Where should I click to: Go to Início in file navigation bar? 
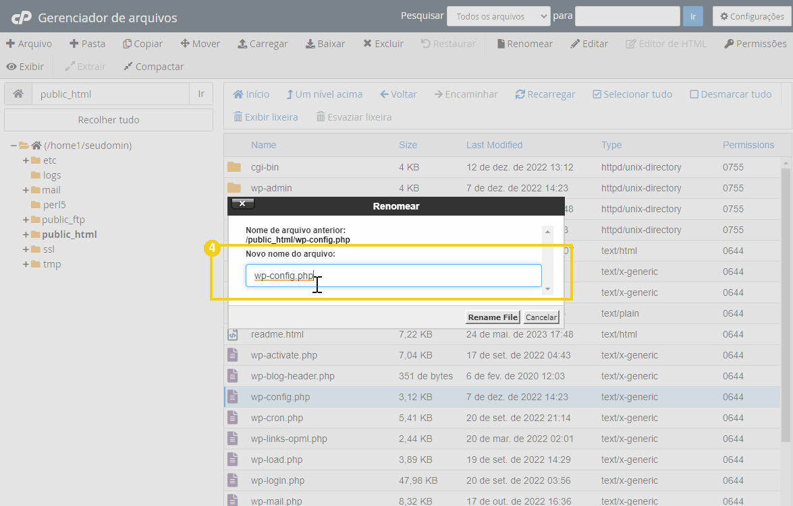click(251, 94)
